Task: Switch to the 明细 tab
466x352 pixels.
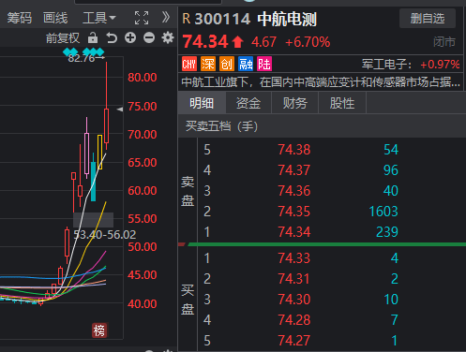Action: click(202, 103)
